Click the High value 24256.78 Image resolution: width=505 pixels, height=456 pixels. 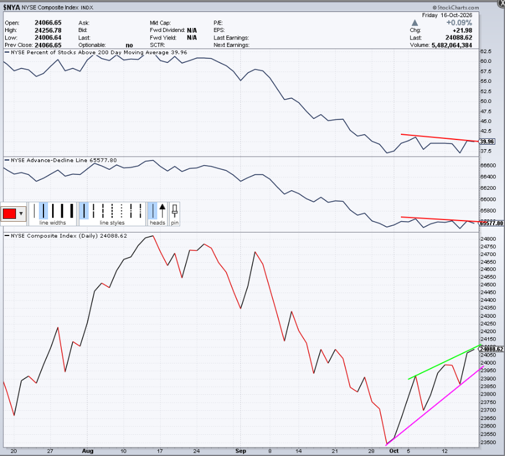point(48,30)
